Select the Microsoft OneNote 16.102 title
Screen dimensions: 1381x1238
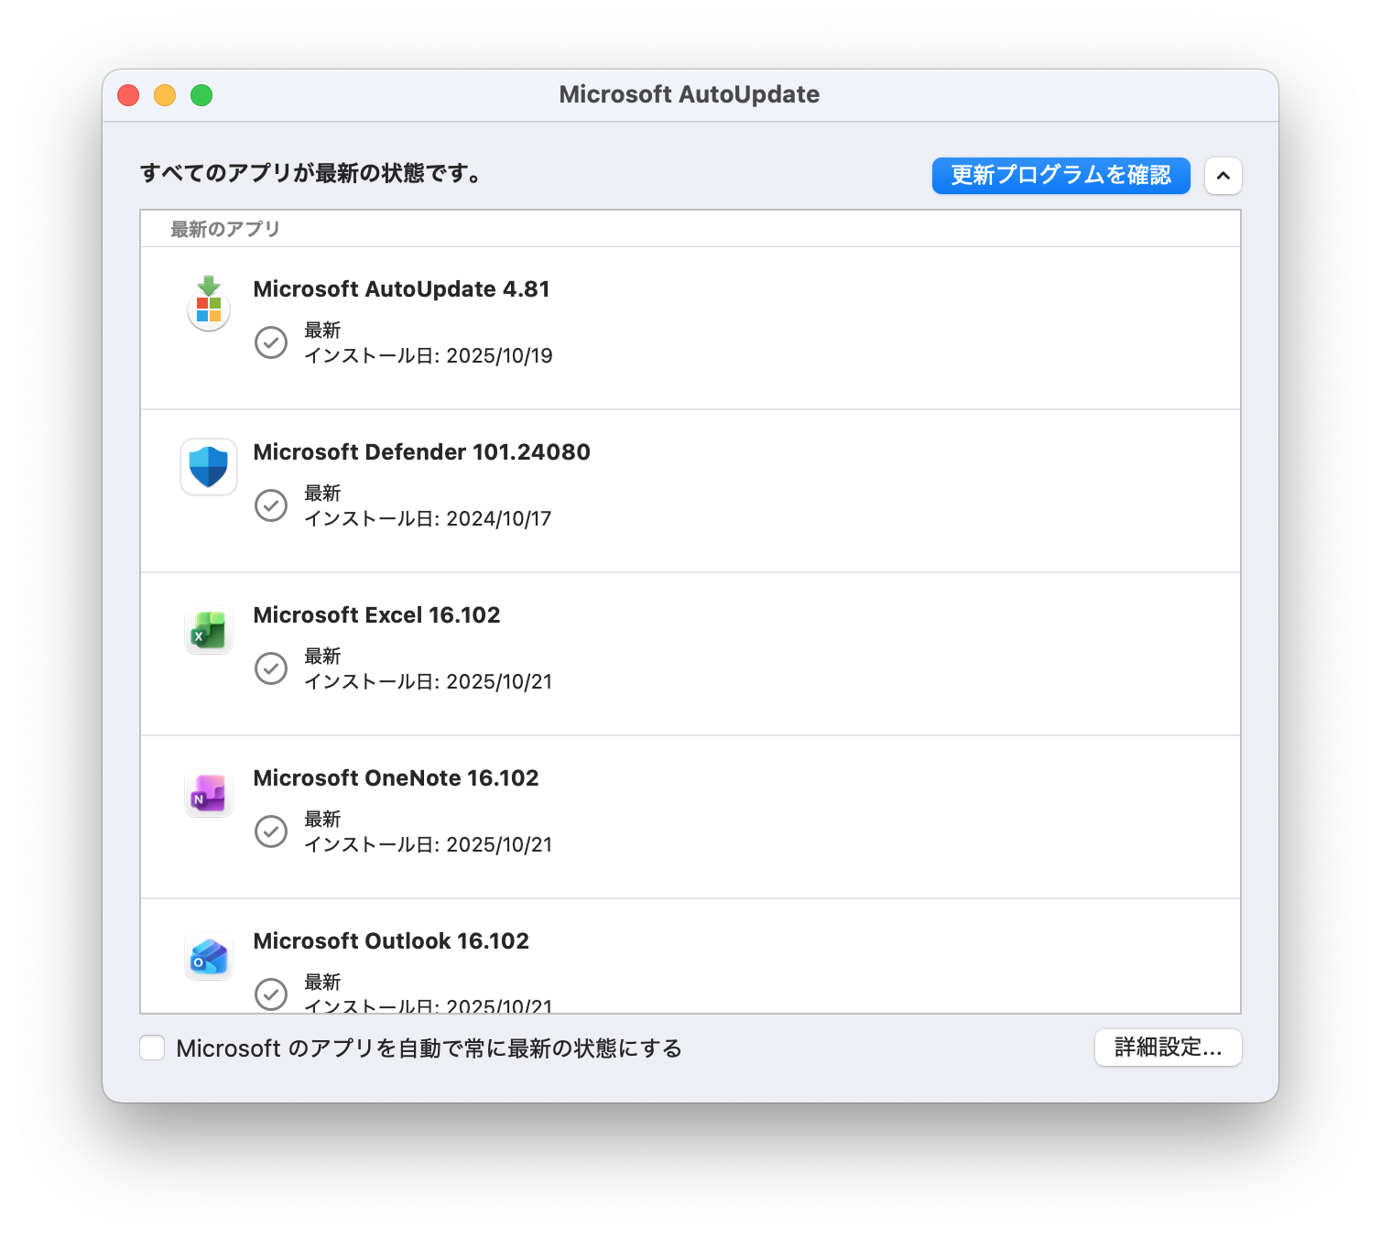[x=396, y=778]
